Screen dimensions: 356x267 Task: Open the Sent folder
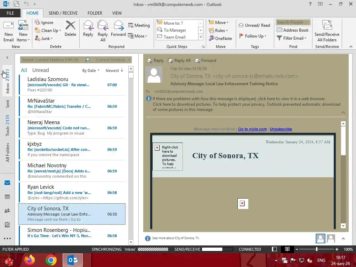tap(8, 104)
